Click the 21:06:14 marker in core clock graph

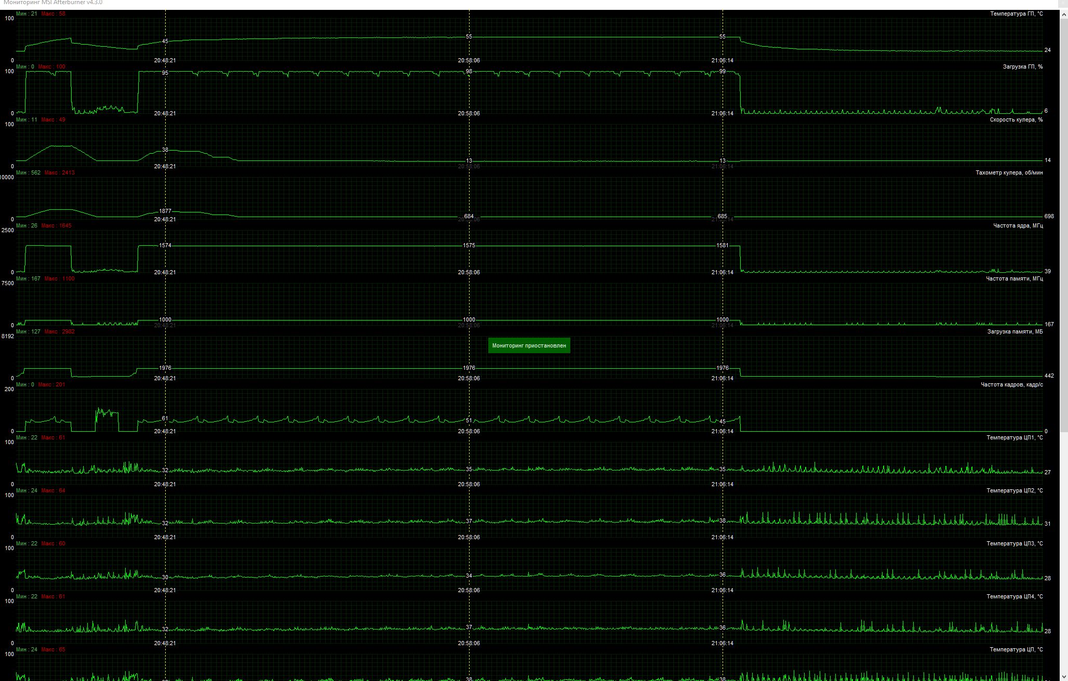coord(722,273)
